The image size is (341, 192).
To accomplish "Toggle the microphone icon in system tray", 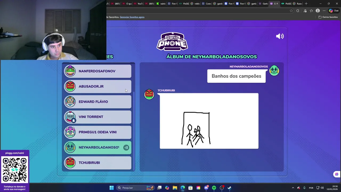I will [304, 188].
